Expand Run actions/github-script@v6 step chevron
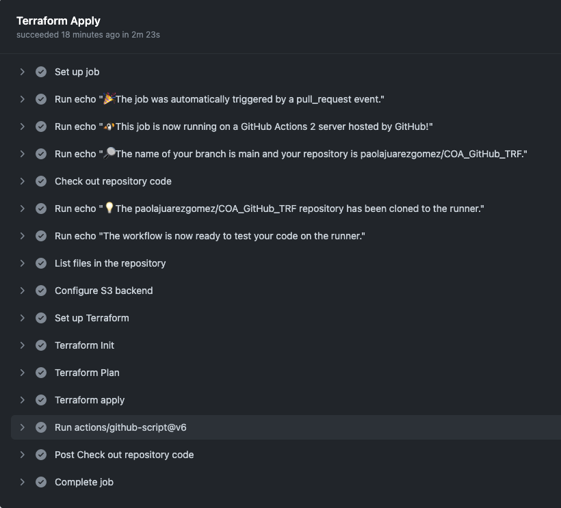 tap(23, 427)
